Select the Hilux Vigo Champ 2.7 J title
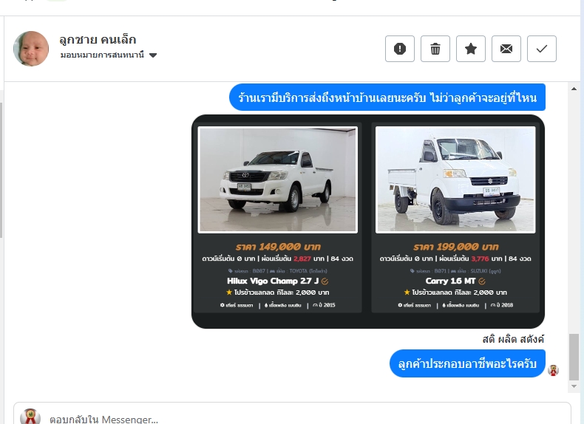The image size is (584, 424). pos(273,281)
